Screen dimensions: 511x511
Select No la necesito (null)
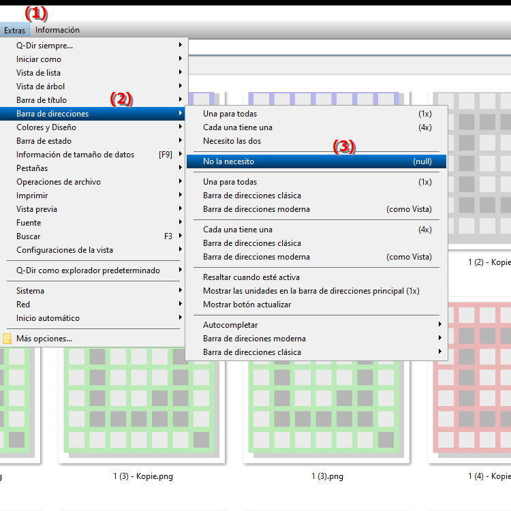pyautogui.click(x=316, y=161)
